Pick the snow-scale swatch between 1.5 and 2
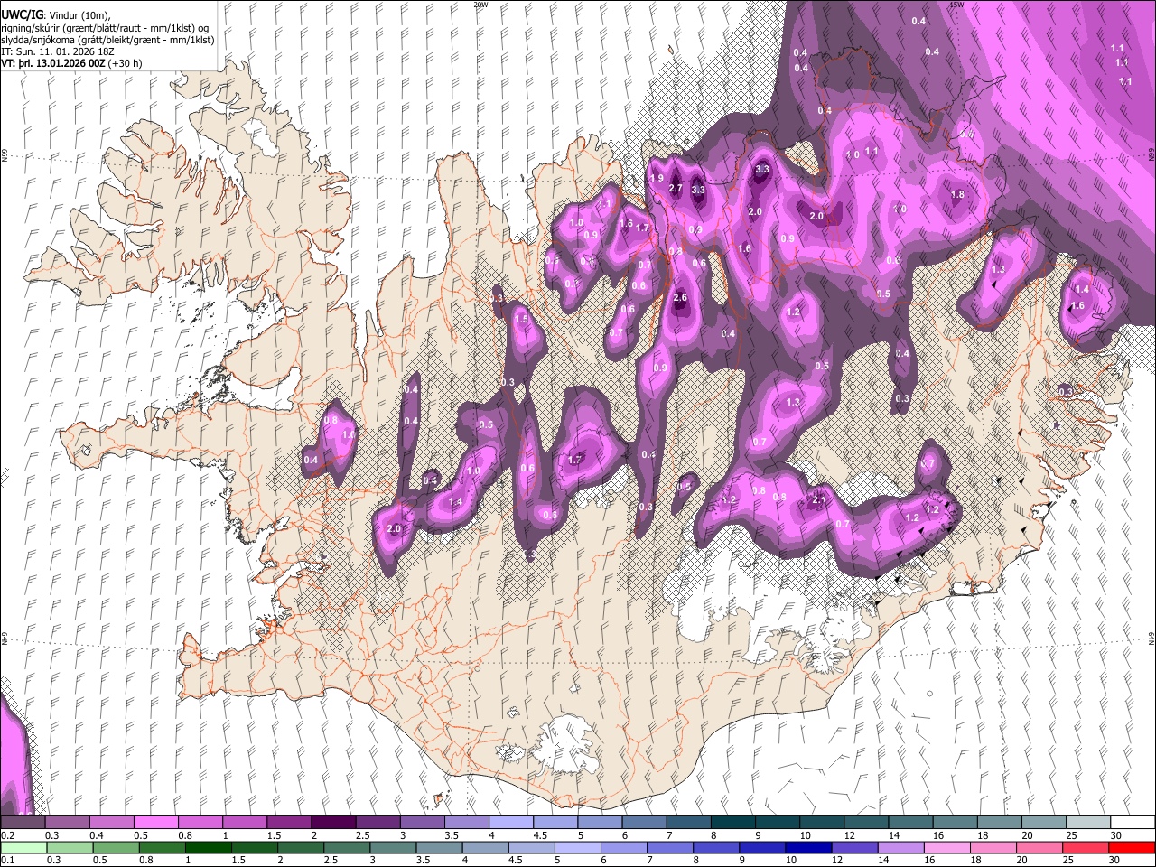 click(x=289, y=823)
